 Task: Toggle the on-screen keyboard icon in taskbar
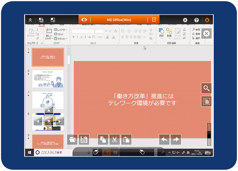click(208, 153)
